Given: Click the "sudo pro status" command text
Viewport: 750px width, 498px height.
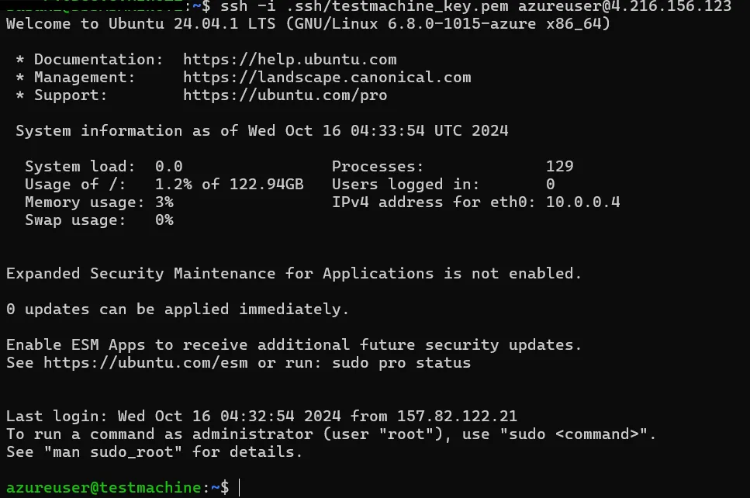Looking at the screenshot, I should [401, 363].
